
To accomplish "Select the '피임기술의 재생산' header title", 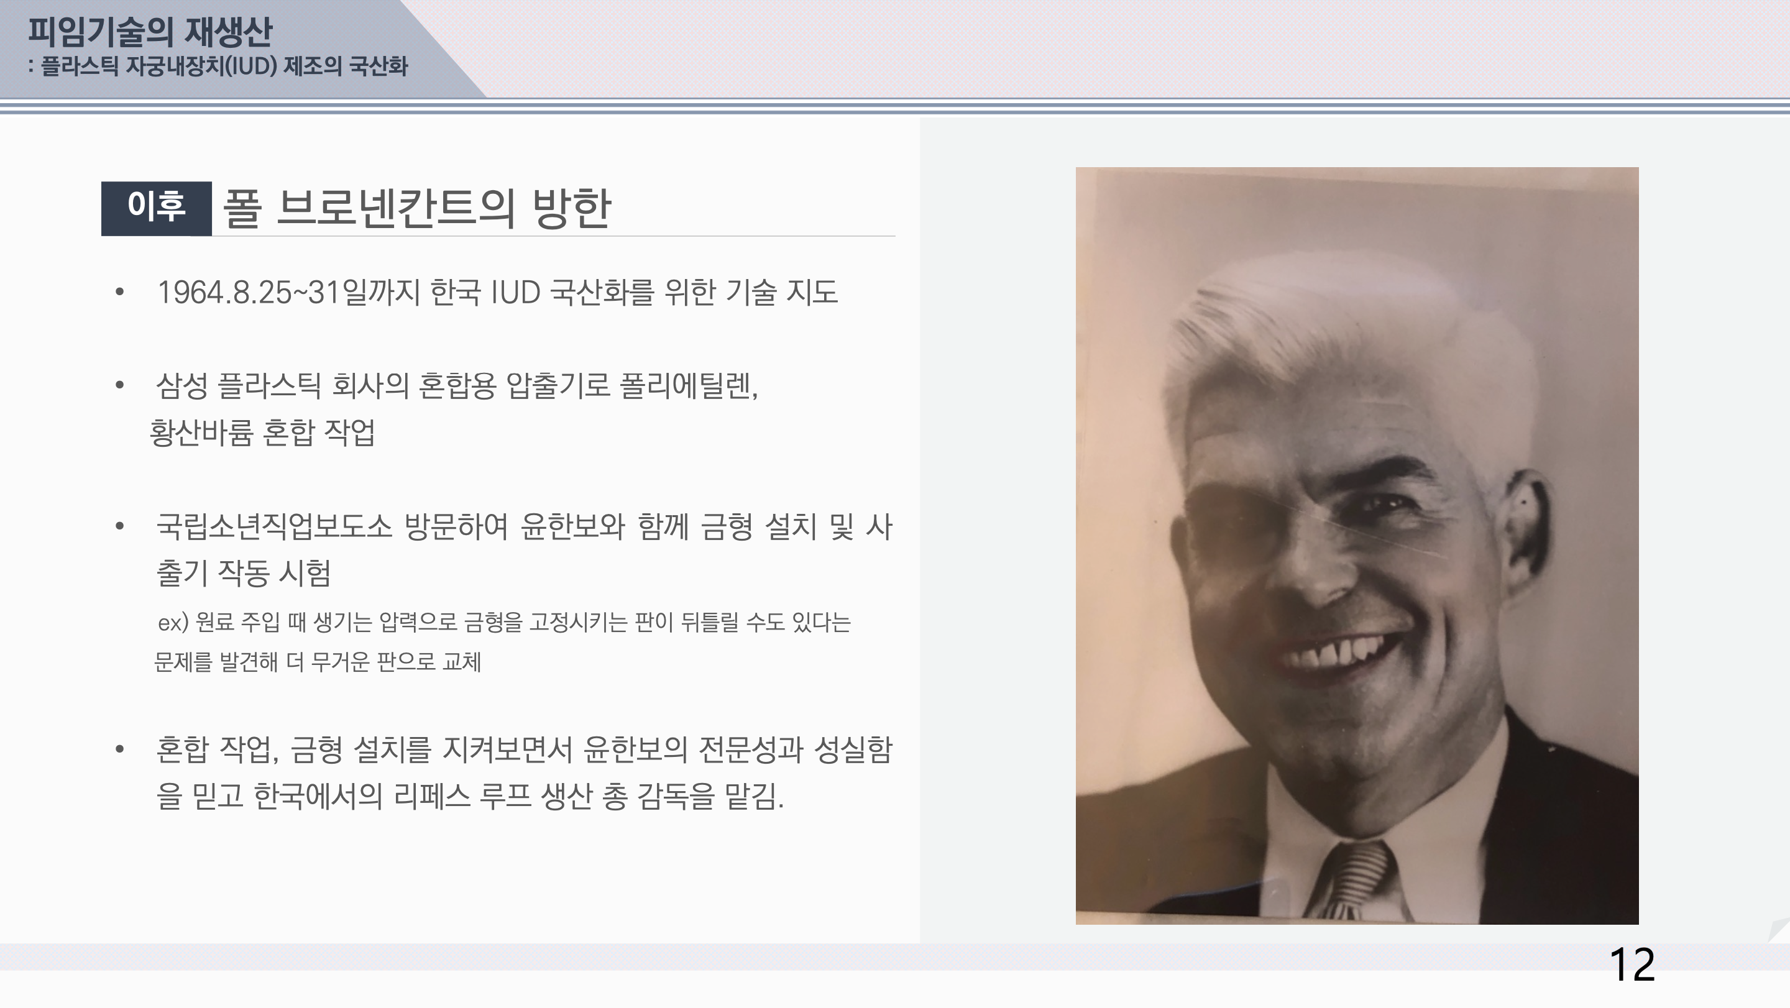I will [149, 32].
